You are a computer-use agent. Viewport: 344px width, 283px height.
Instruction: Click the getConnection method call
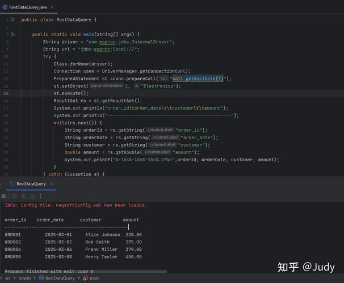pyautogui.click(x=157, y=71)
